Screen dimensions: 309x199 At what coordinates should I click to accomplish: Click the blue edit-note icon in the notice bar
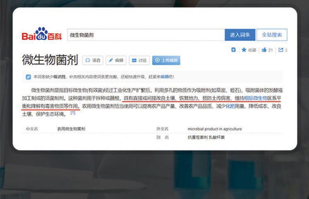[x=29, y=77]
